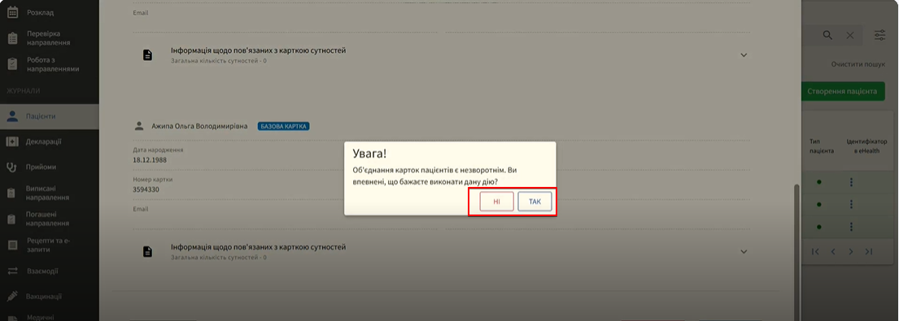
Task: Click Створення пацієнта button
Action: point(842,92)
